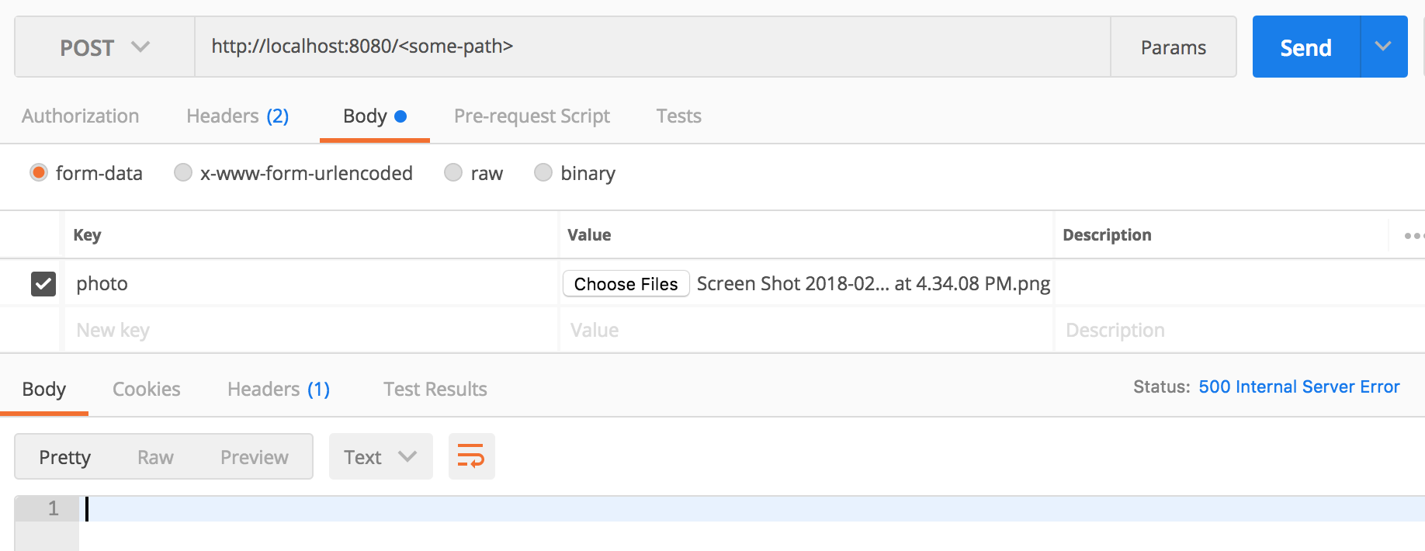
Task: Click the 500 Internal Server Error status link
Action: tap(1298, 386)
